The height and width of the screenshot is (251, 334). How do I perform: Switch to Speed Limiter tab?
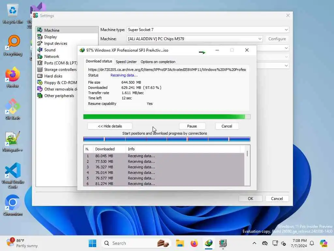click(126, 62)
